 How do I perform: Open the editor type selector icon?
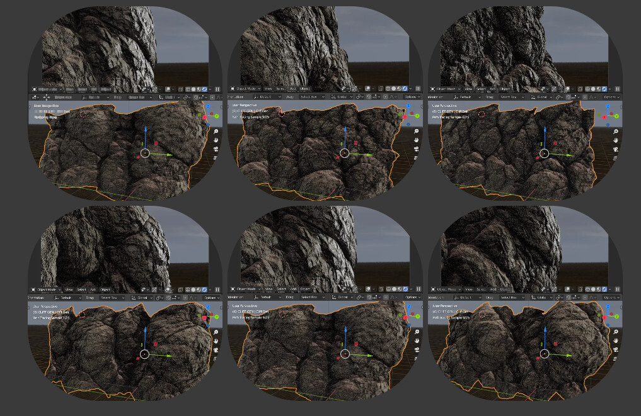[x=232, y=88]
